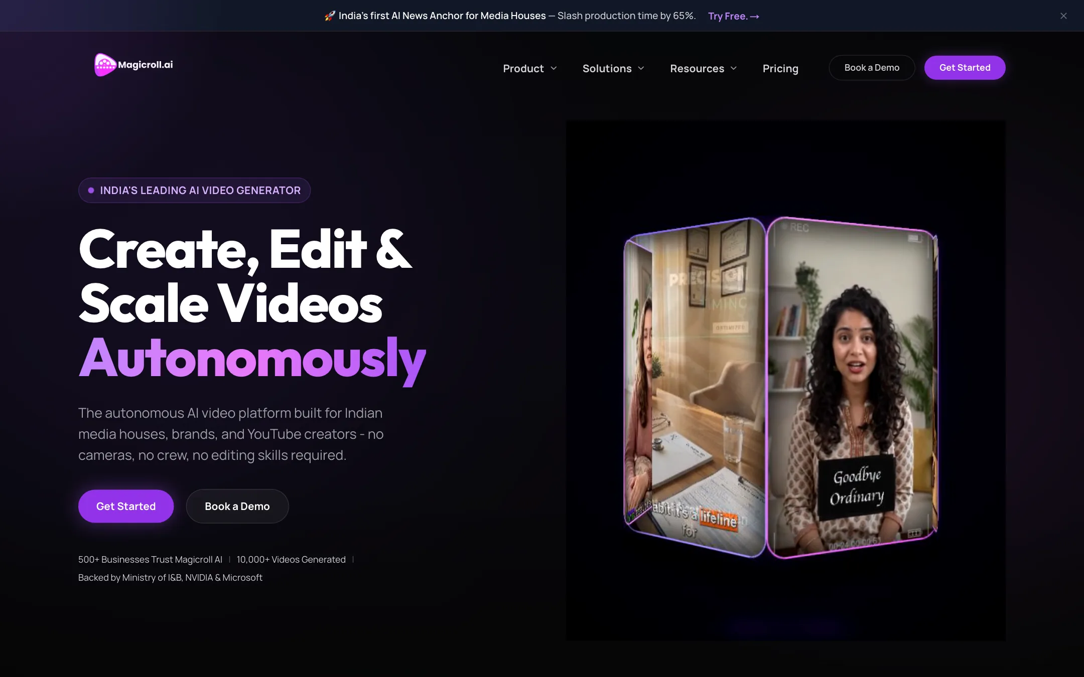Open the Resources menu label
This screenshot has height=677, width=1084.
(697, 68)
